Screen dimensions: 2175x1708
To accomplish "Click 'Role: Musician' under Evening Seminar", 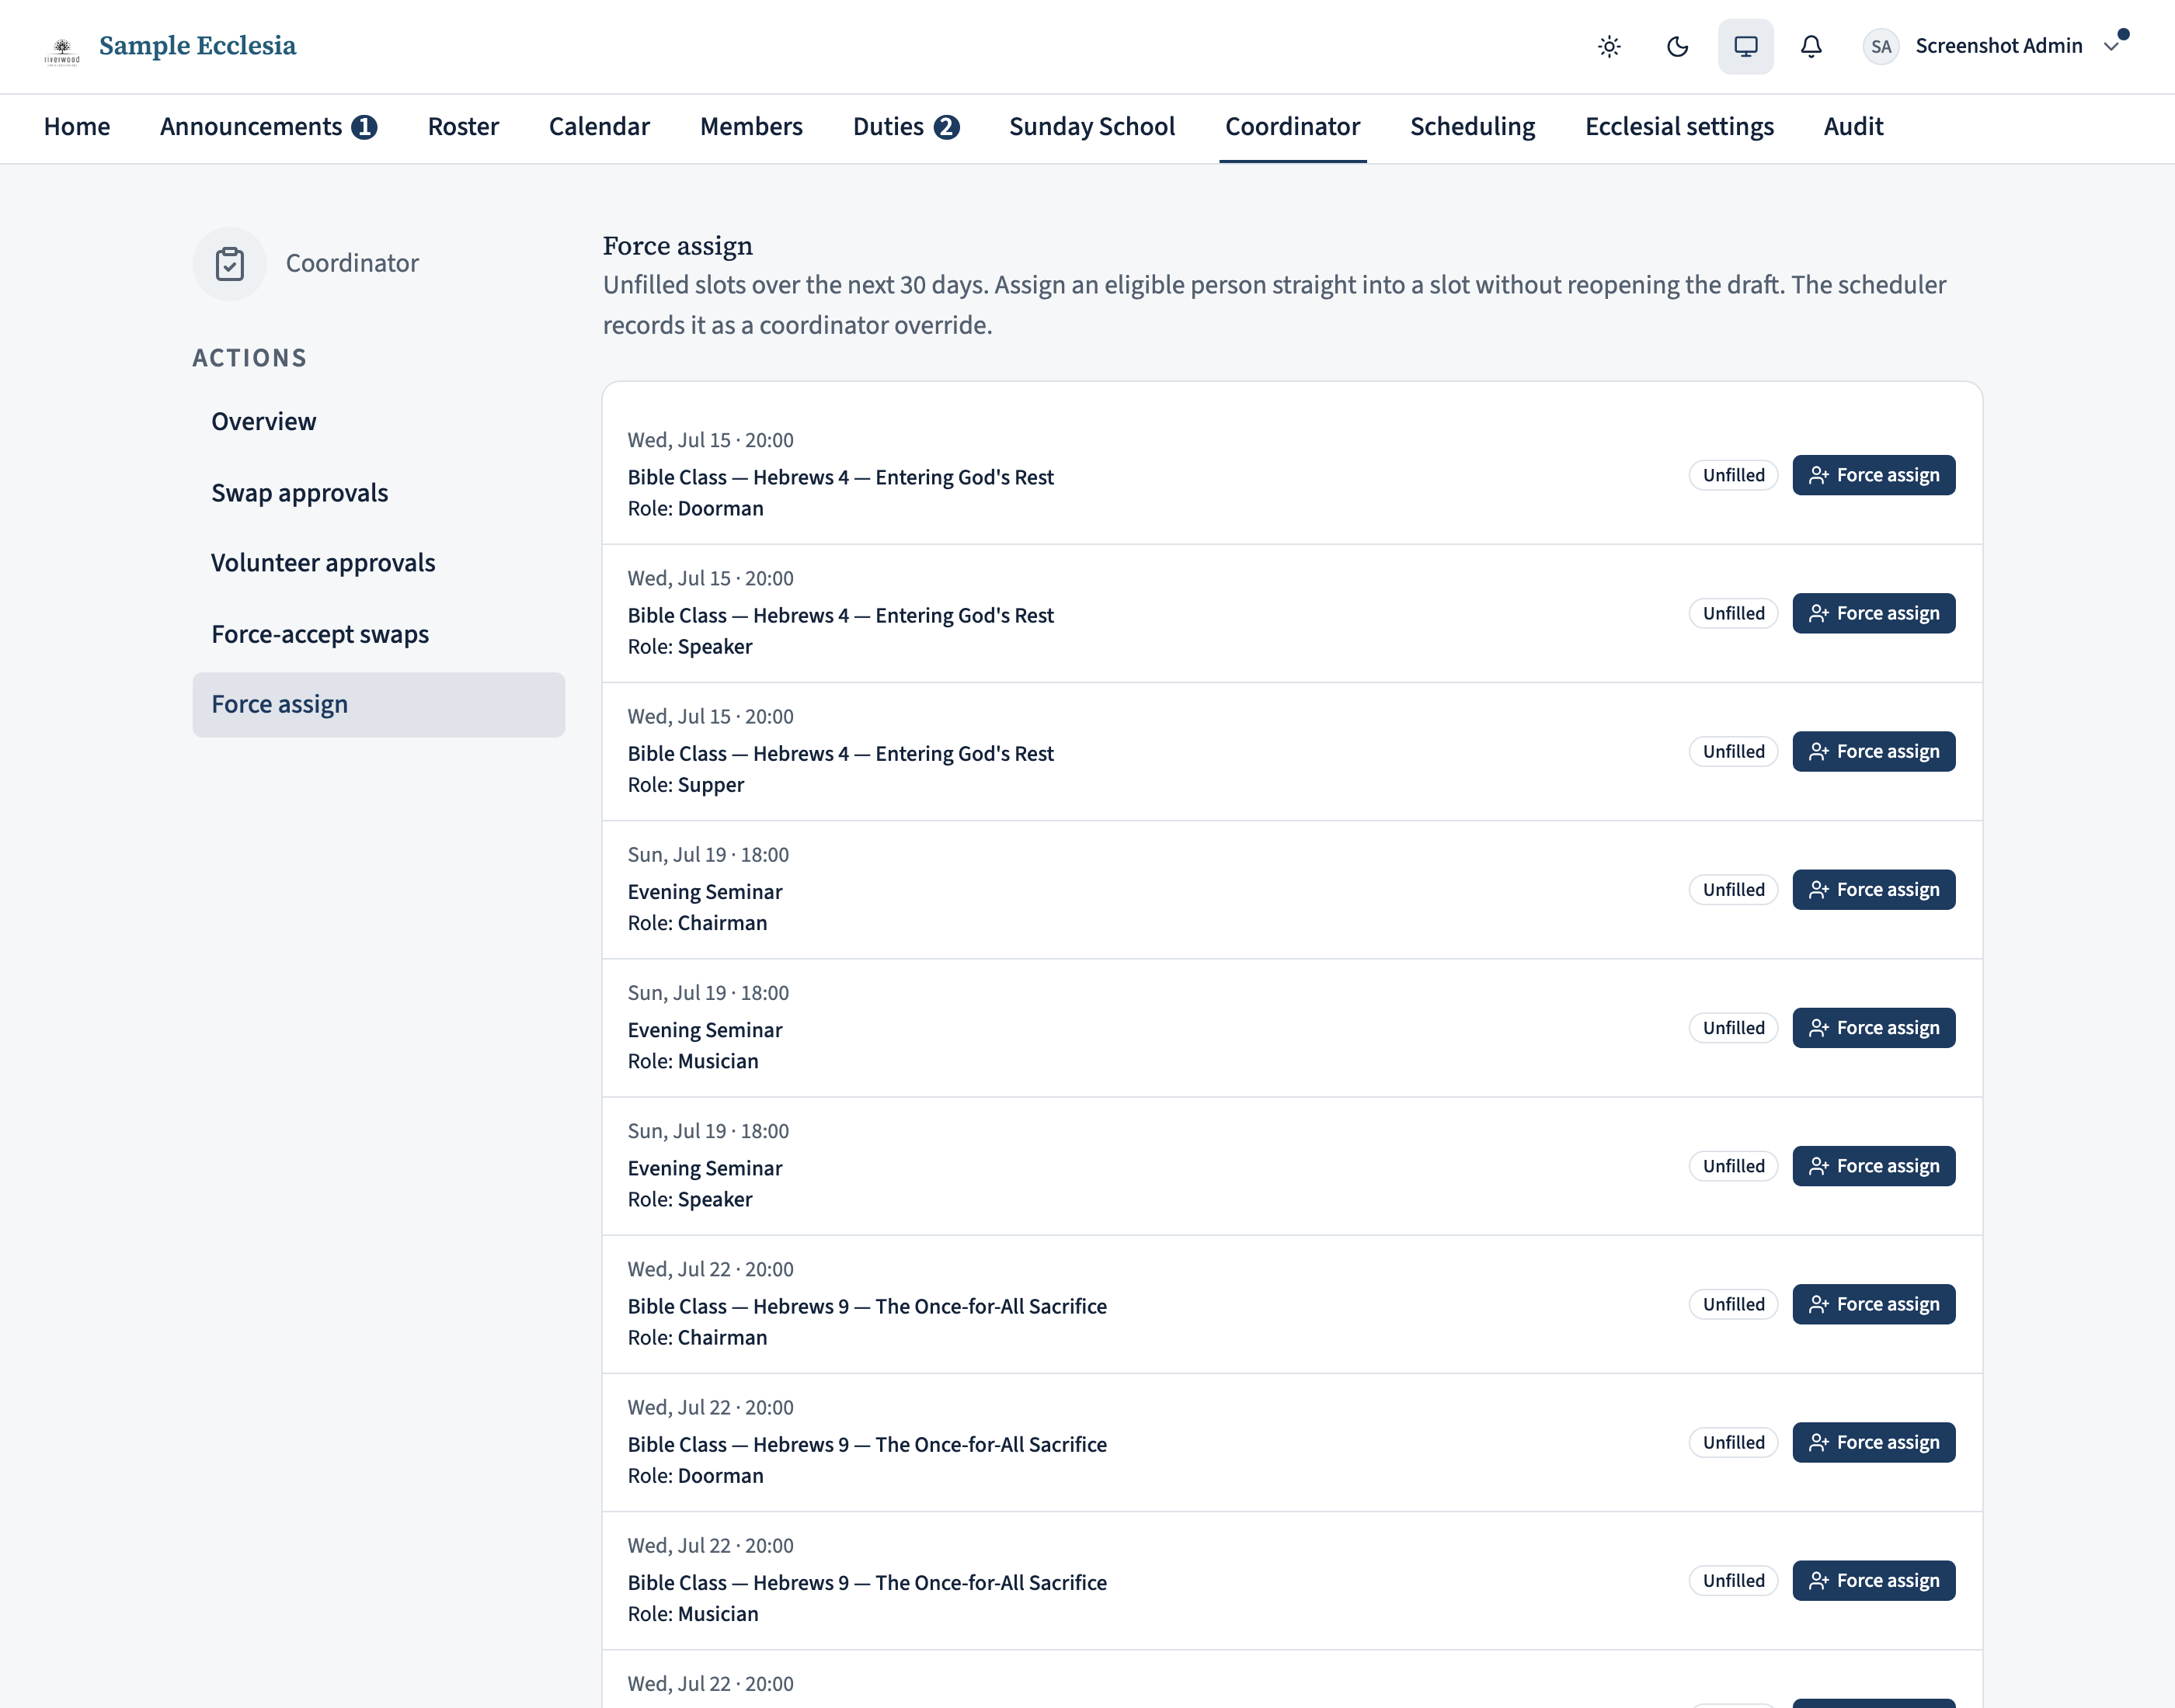I will (x=692, y=1061).
